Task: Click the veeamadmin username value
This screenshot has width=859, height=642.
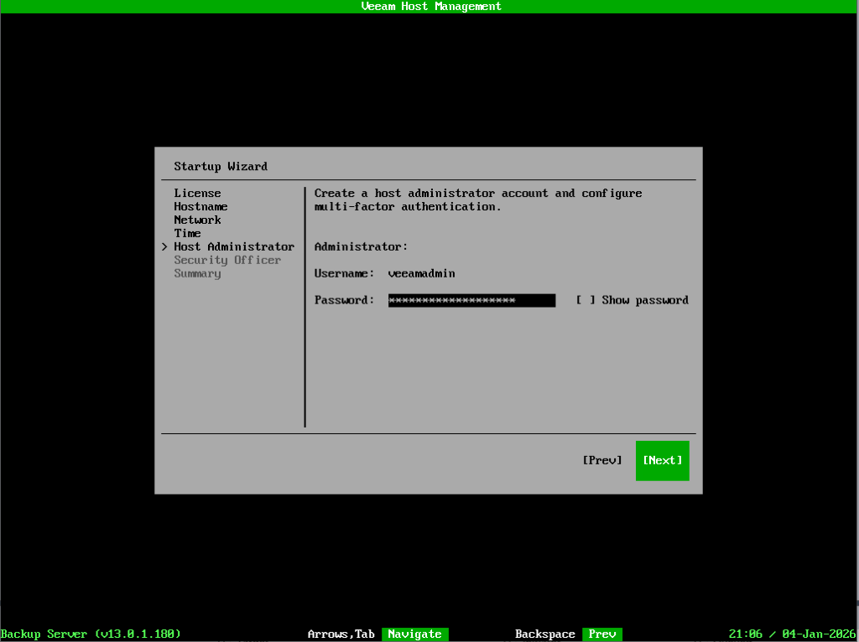Action: tap(421, 273)
